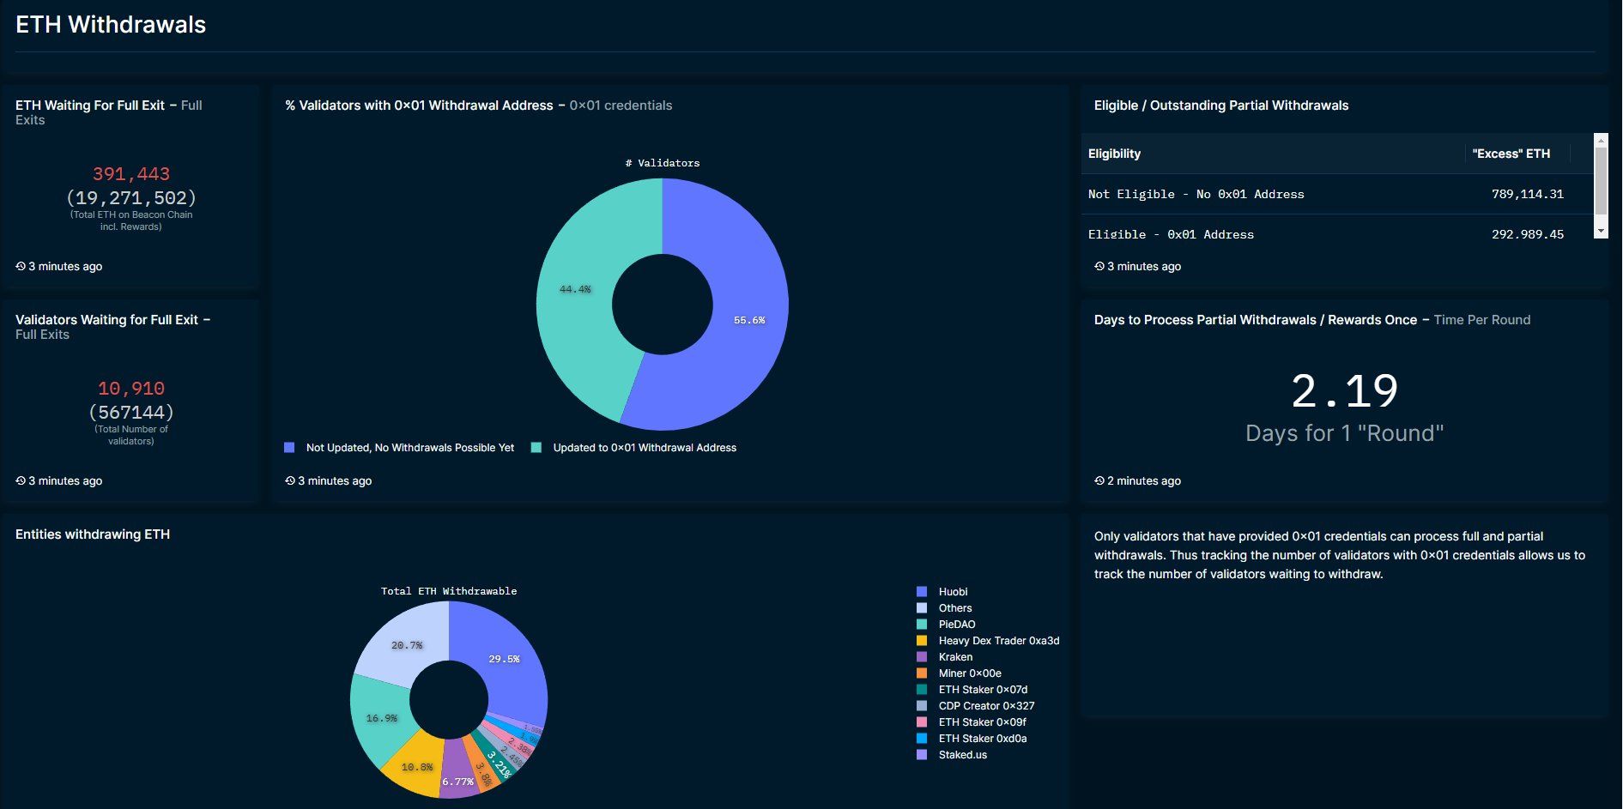Click the 20.7% slice in entities chart

pos(407,645)
